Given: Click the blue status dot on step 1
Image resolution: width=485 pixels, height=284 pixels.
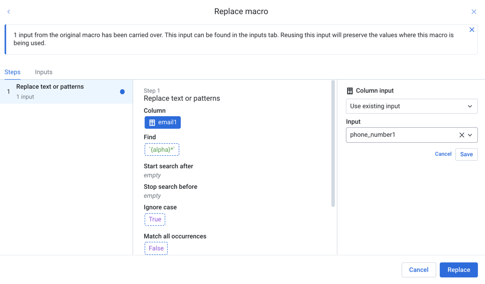Looking at the screenshot, I should [x=122, y=92].
